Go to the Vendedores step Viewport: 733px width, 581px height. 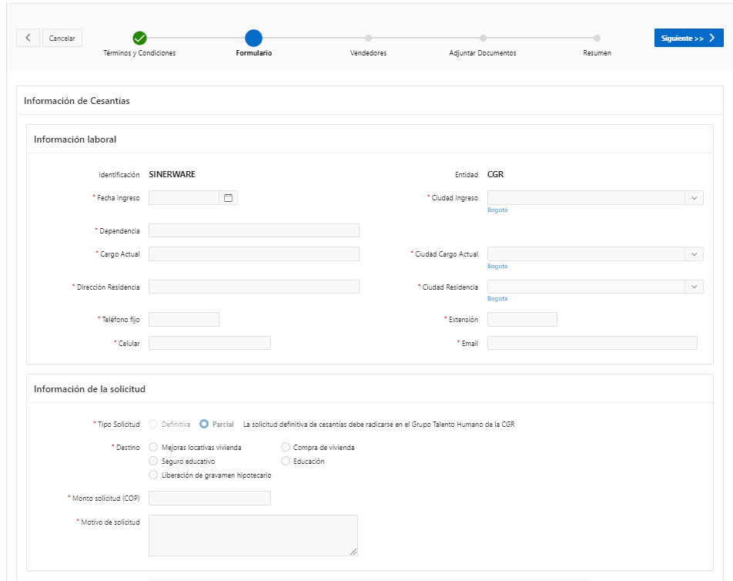pos(368,38)
